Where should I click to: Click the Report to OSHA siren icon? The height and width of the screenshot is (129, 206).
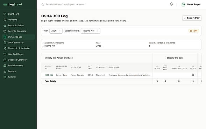(x=5, y=25)
